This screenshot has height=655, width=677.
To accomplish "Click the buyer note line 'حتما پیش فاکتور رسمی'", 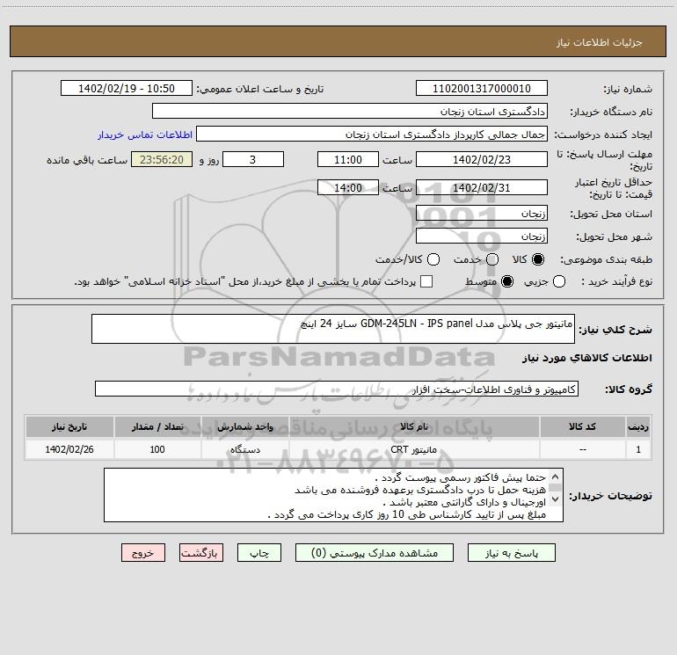I will click(x=461, y=477).
